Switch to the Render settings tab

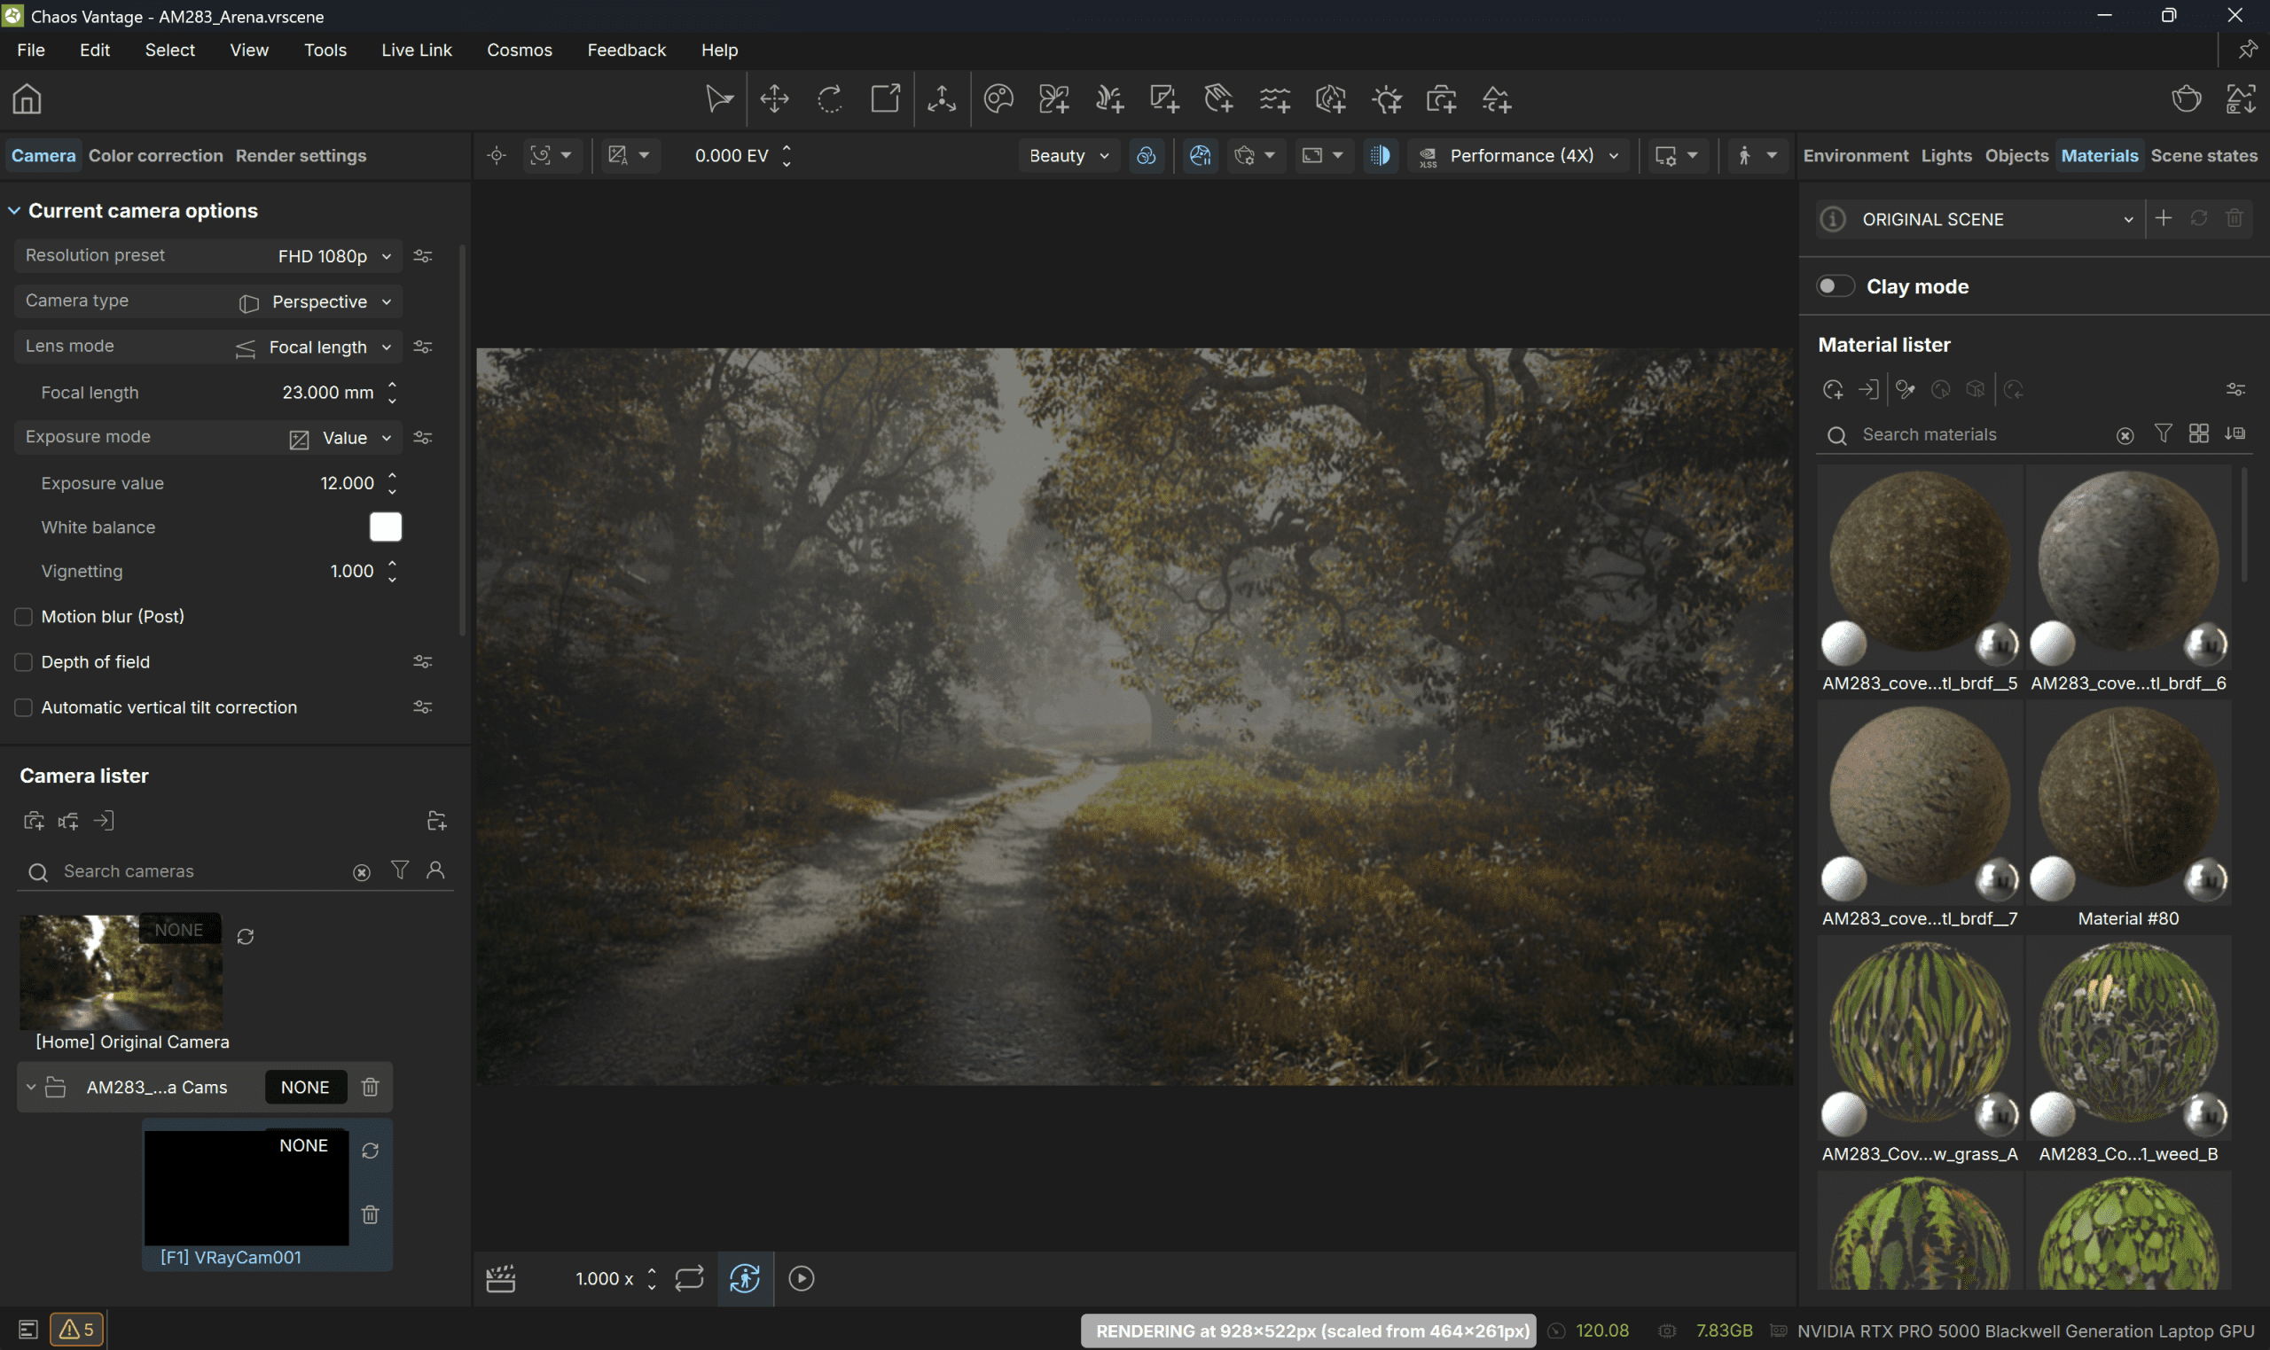click(301, 155)
